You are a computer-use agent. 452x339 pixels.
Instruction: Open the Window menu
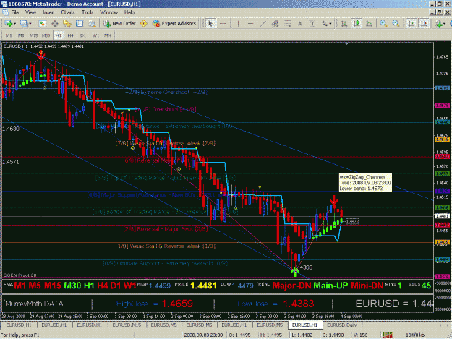click(x=108, y=12)
